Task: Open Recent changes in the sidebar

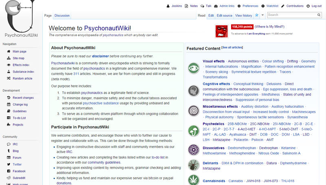Action: pos(23,98)
